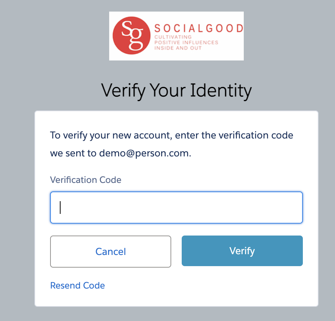This screenshot has height=321, width=335.
Task: Click the 'we sent to' text
Action: [x=73, y=153]
